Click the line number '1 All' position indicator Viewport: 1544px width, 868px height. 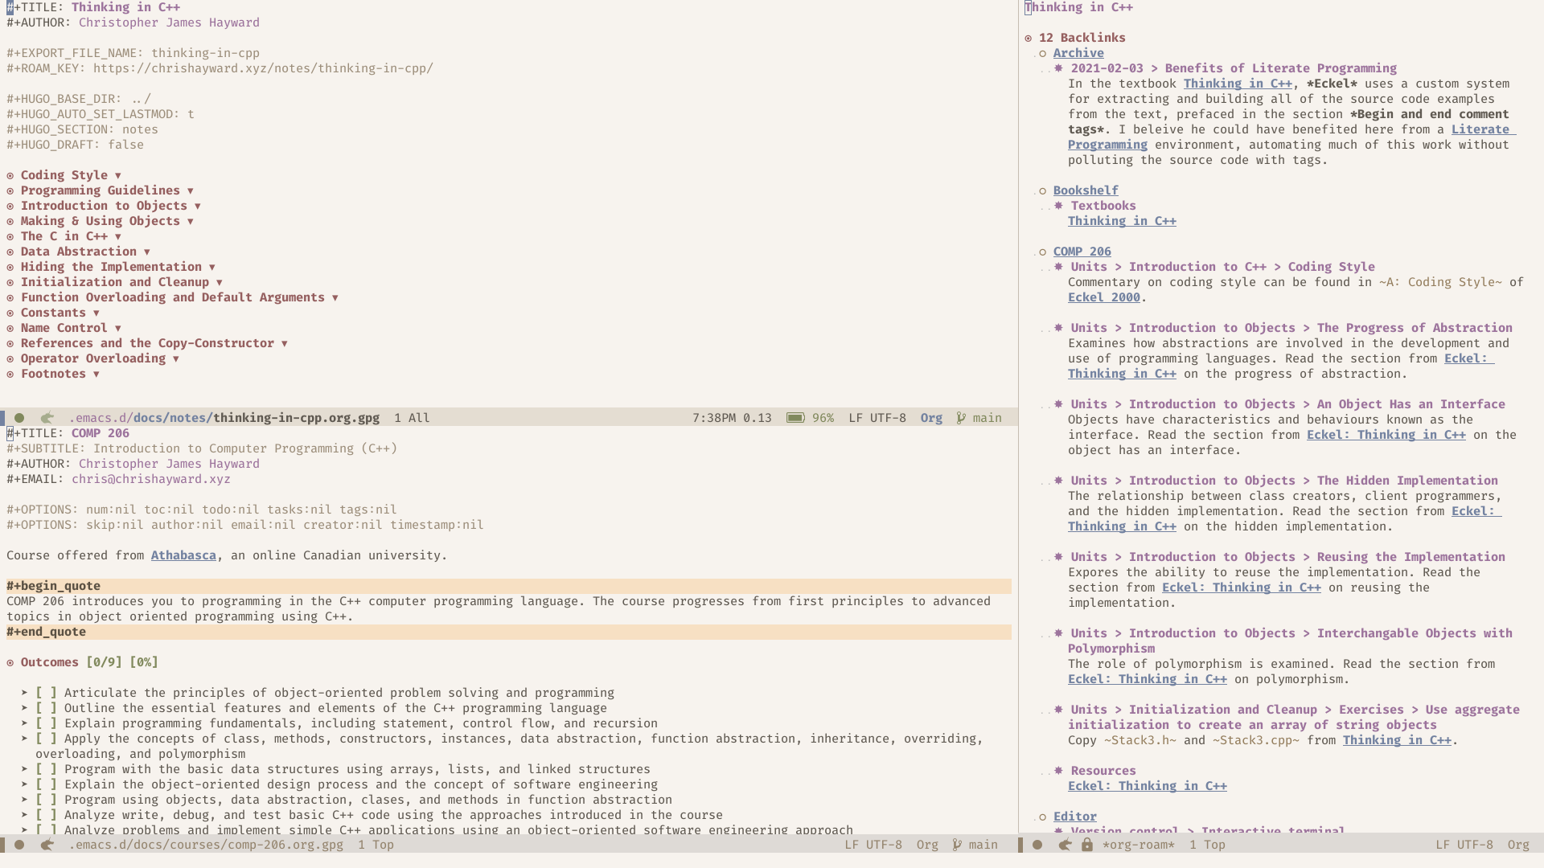pos(413,418)
